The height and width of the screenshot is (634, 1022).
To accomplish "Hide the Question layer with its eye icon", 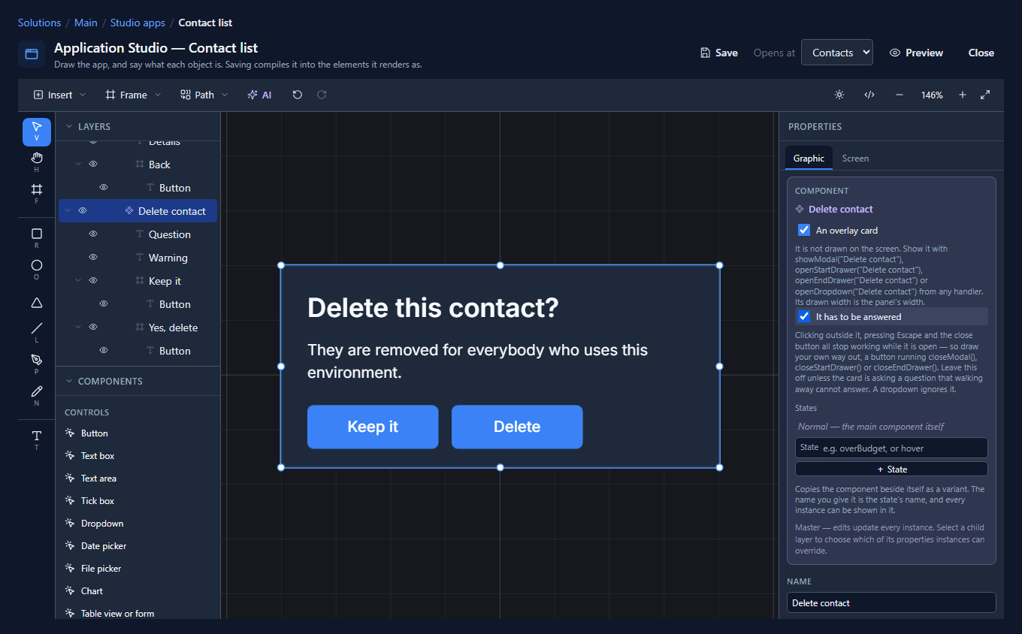I will coord(93,234).
